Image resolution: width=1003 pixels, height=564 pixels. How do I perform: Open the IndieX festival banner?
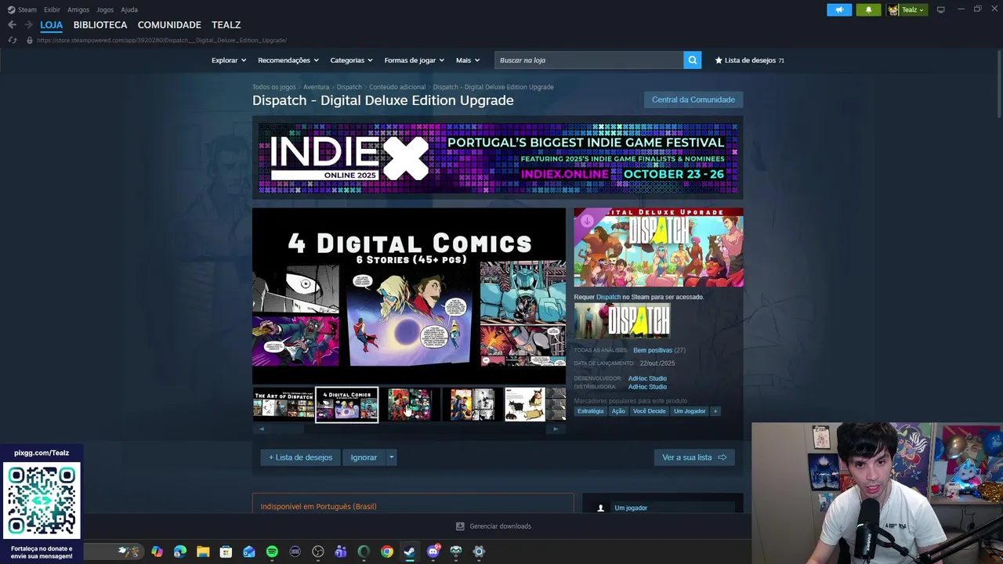[498, 157]
